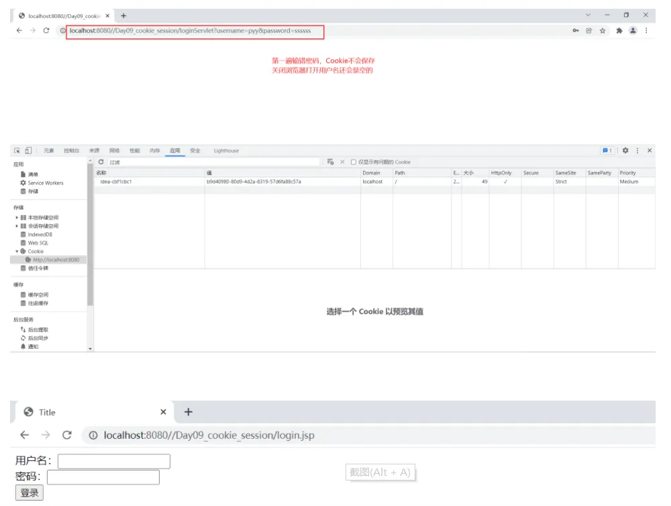Click the sidebar scroll down arrow
Screen dimensions: 671x506
pos(90,348)
